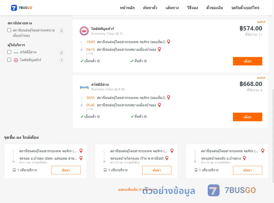
Task: Click map pin of origin in บ้านดงบัง card
Action: pyautogui.click(x=263, y=151)
